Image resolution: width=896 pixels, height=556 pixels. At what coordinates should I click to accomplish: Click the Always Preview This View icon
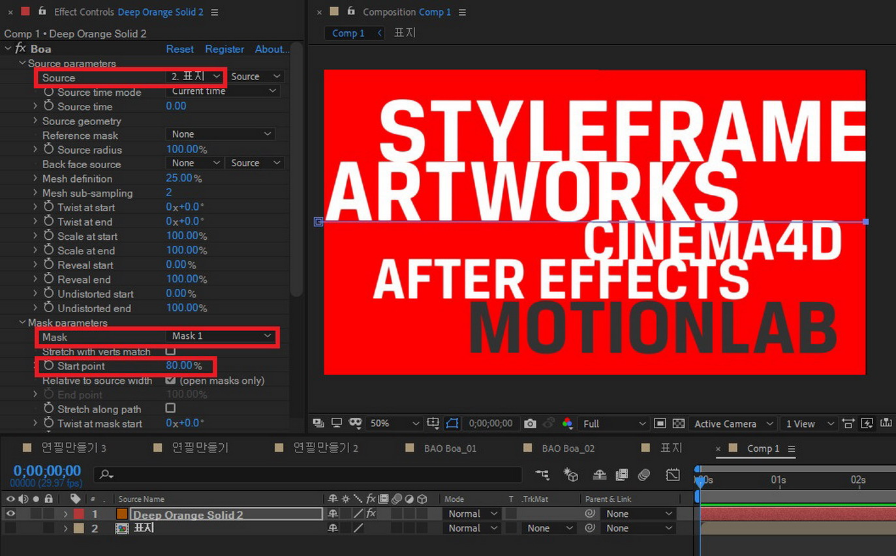(x=318, y=423)
